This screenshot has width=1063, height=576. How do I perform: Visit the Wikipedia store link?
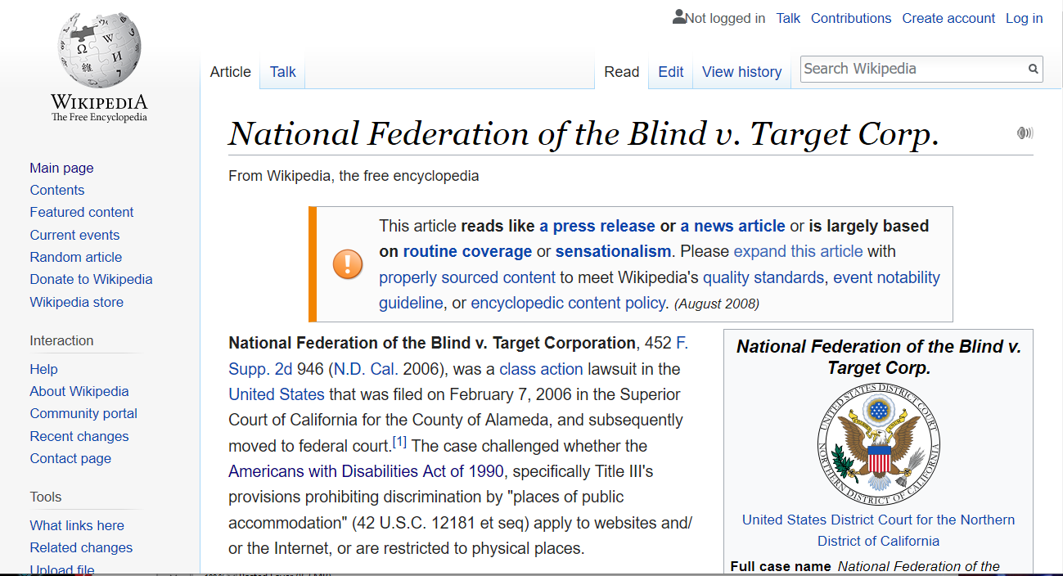77,302
